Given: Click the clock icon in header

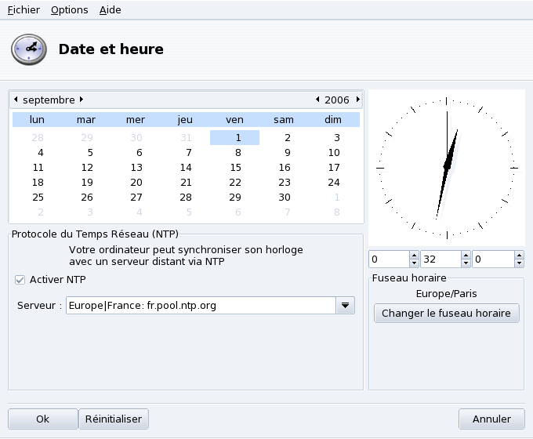Looking at the screenshot, I should click(28, 49).
